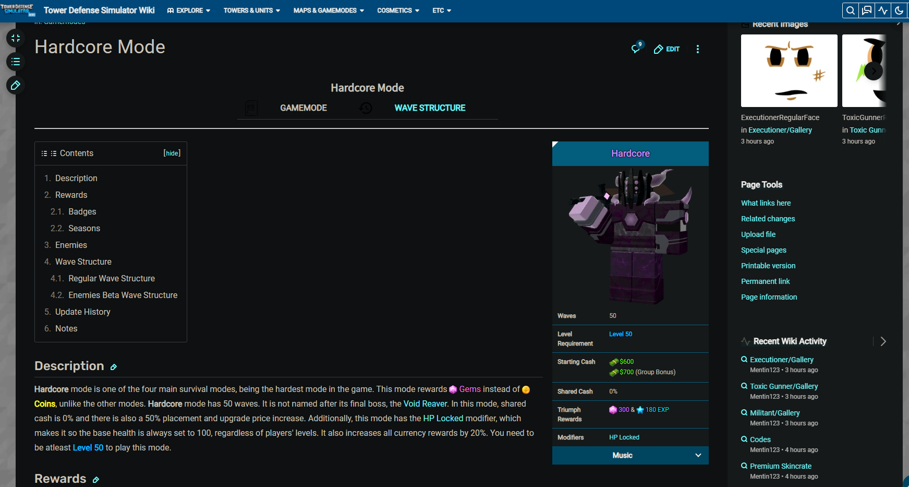The width and height of the screenshot is (909, 487).
Task: Open Related changes page tool
Action: coord(768,219)
